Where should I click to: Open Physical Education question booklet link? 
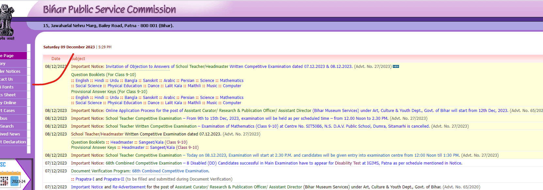point(125,86)
